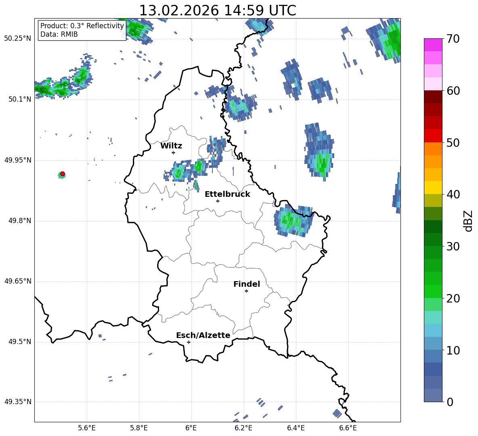Click the 49.5°N latitude tick label
Image resolution: width=478 pixels, height=436 pixels.
(20, 342)
